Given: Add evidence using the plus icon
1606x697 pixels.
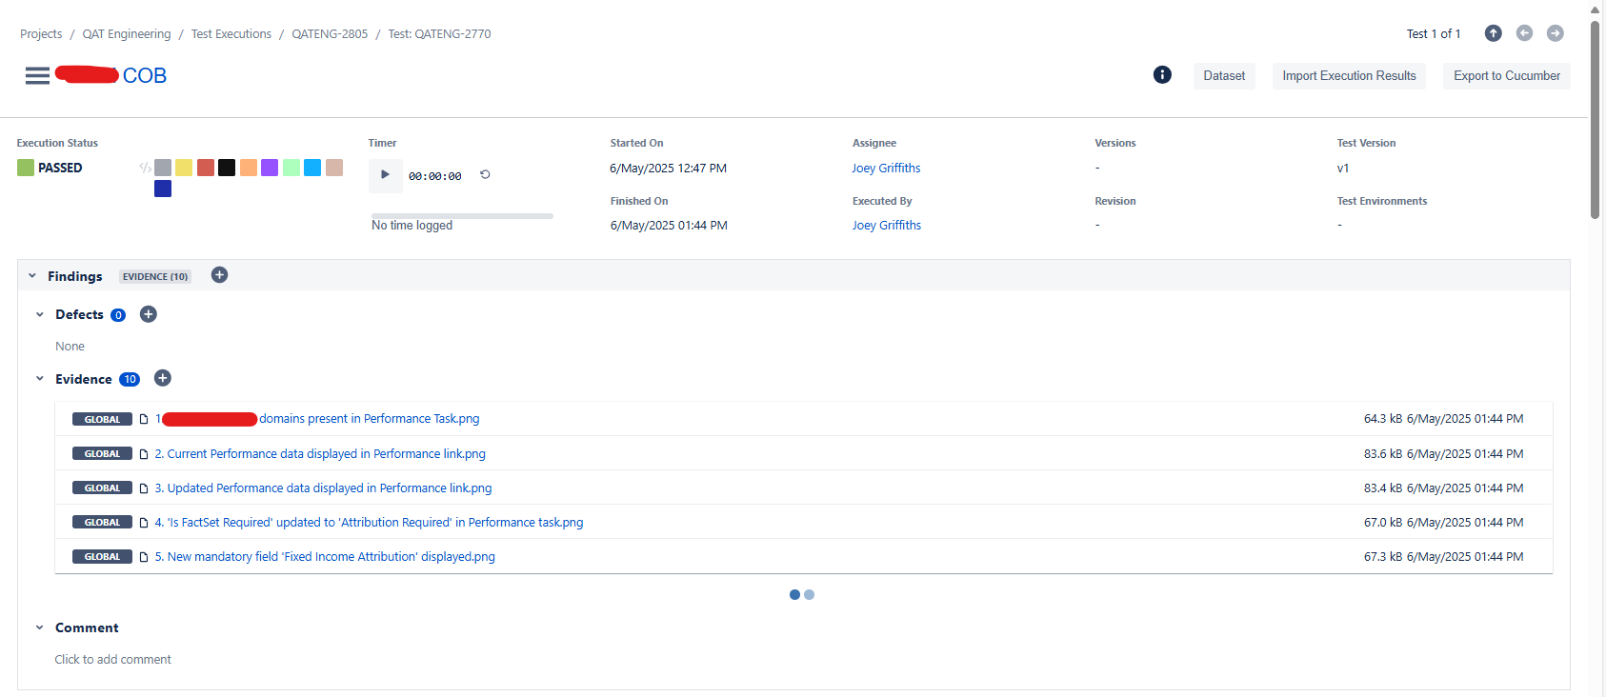Looking at the screenshot, I should click(x=163, y=378).
